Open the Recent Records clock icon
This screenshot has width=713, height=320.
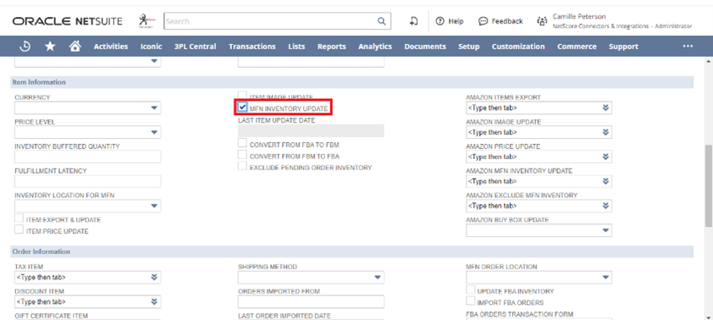(x=25, y=47)
